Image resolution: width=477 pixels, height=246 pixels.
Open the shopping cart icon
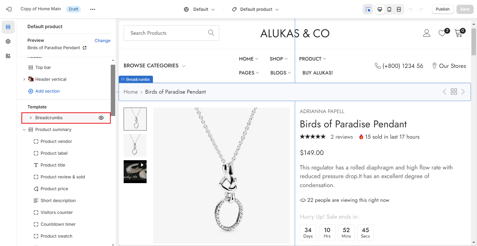(459, 33)
